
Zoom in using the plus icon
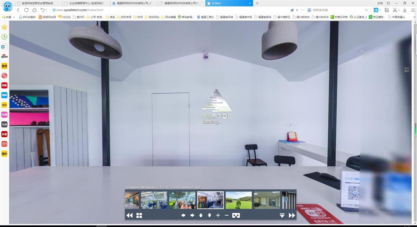pyautogui.click(x=218, y=215)
